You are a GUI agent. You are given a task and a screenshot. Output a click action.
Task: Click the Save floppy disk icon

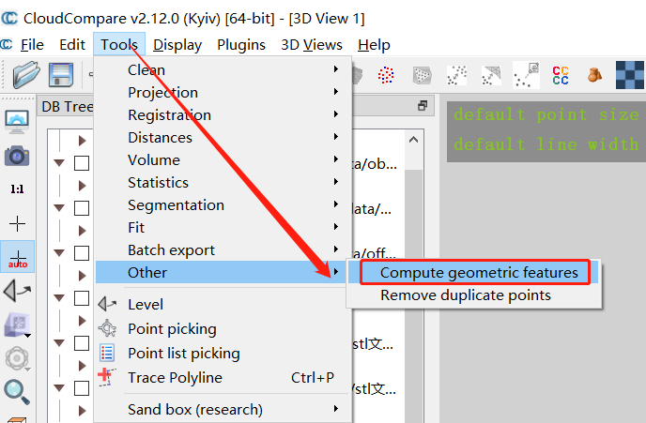[61, 74]
